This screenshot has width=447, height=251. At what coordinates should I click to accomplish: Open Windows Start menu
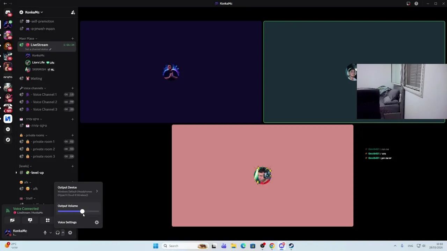[156, 246]
